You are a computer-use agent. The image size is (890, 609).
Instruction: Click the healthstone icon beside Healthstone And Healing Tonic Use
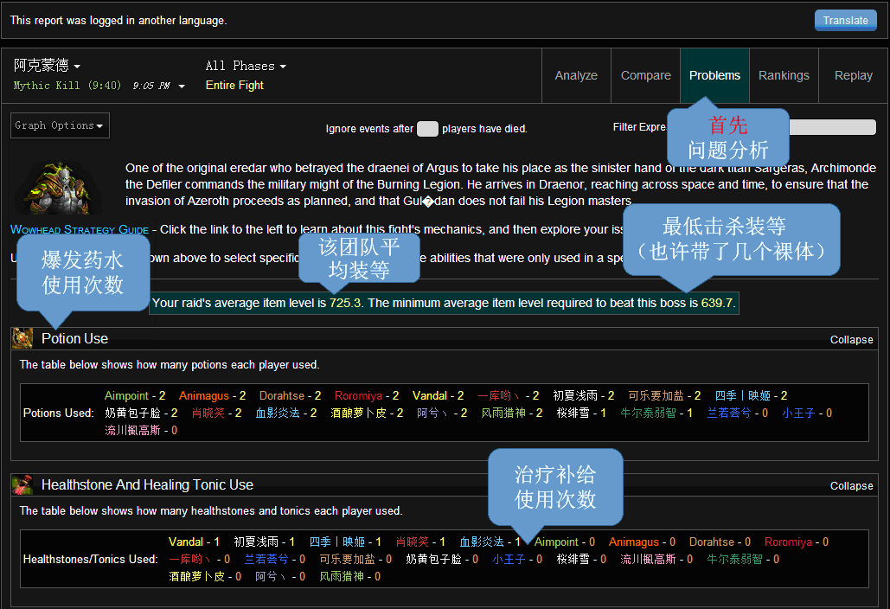tap(22, 485)
